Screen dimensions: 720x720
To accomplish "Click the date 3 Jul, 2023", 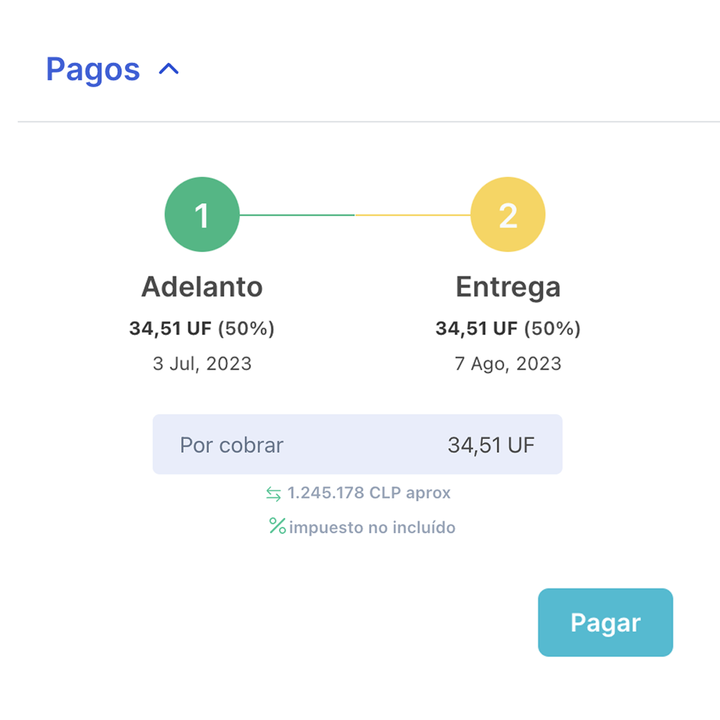I will pos(202,363).
